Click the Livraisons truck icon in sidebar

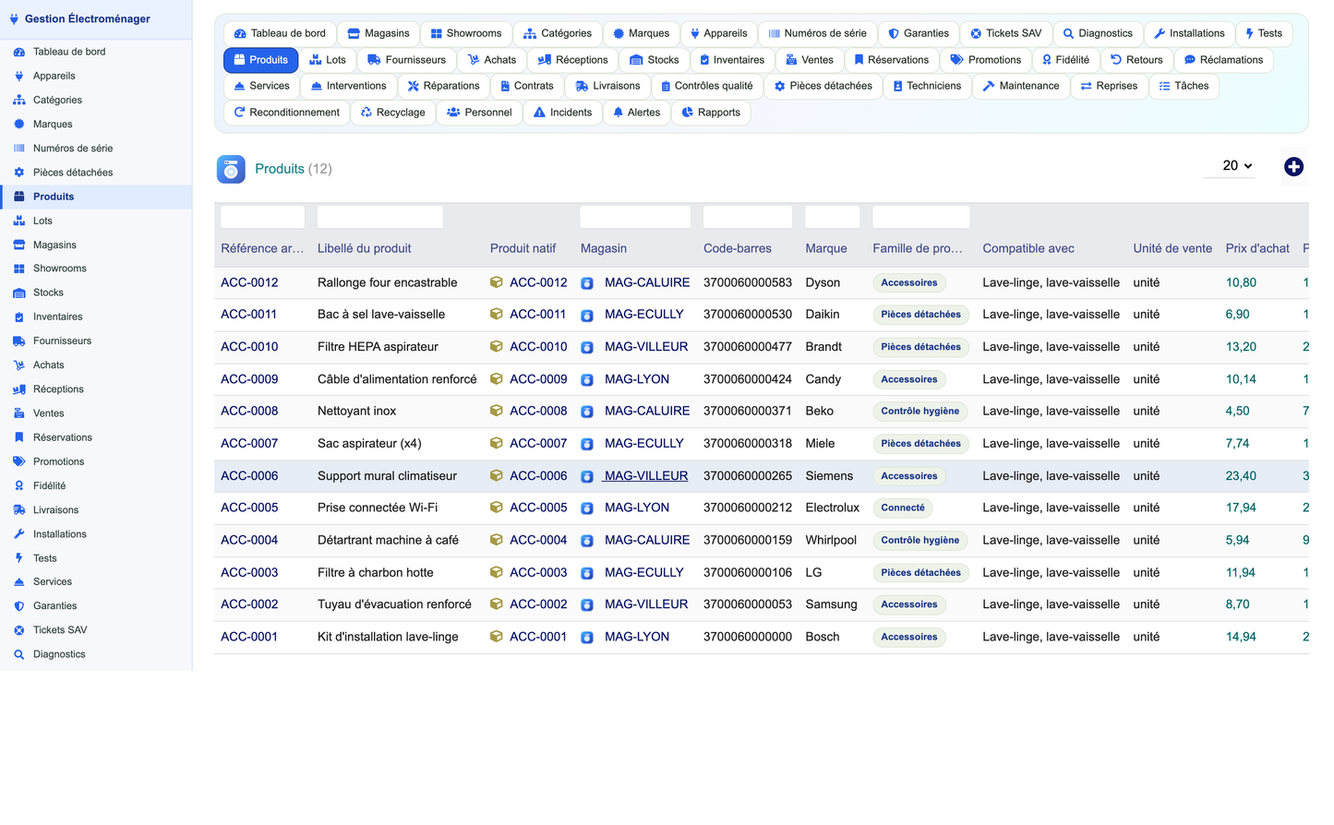tap(18, 509)
